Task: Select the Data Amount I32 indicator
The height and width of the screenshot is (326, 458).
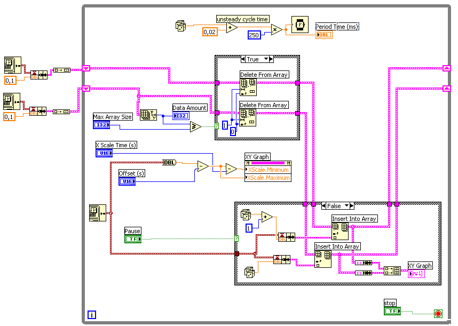Action: click(x=181, y=116)
